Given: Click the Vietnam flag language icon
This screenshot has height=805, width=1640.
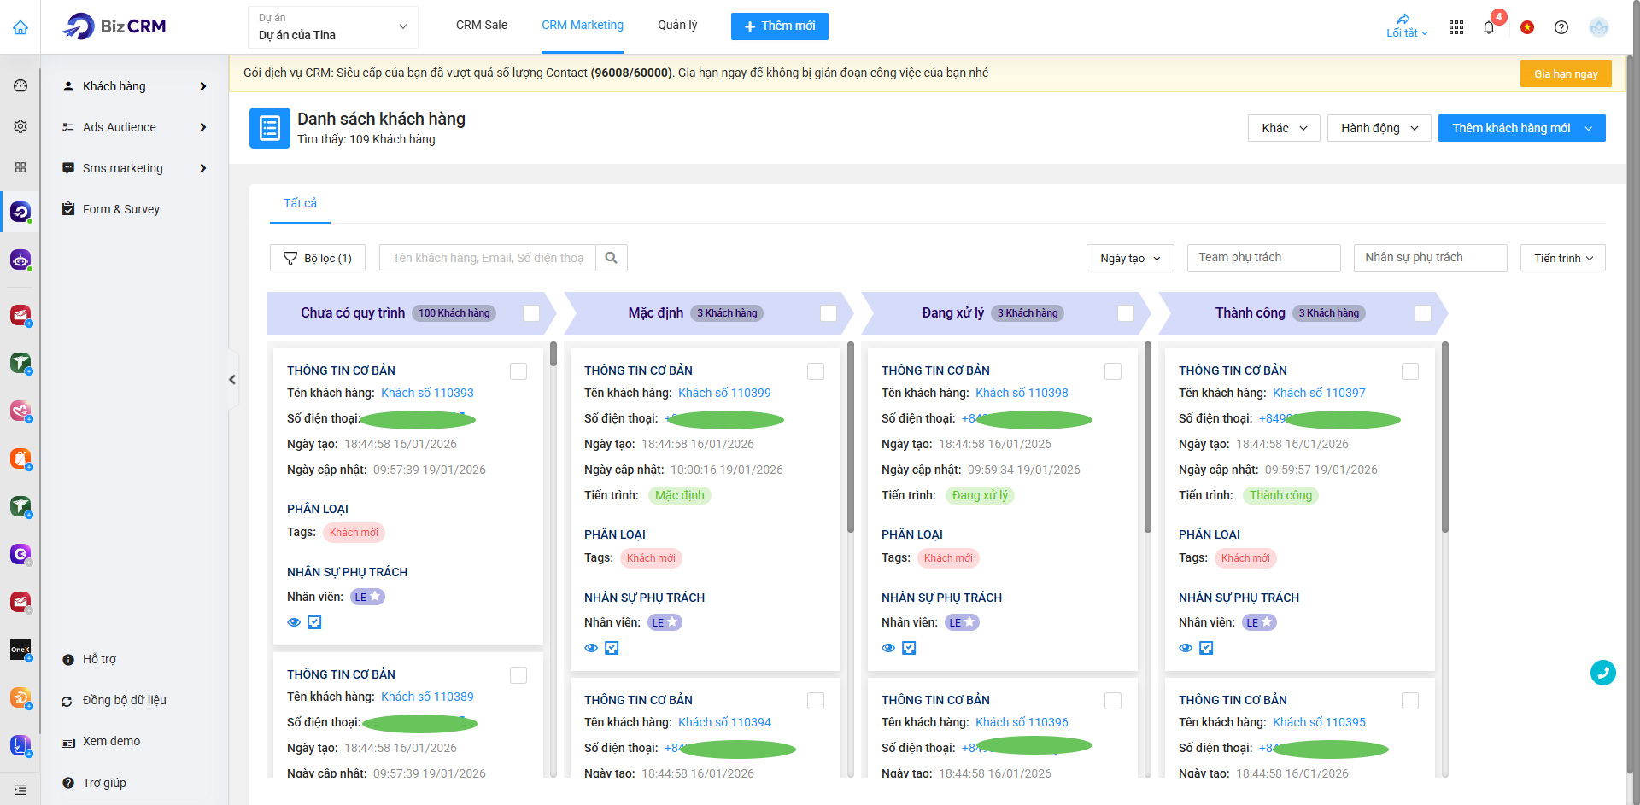Looking at the screenshot, I should (1527, 27).
